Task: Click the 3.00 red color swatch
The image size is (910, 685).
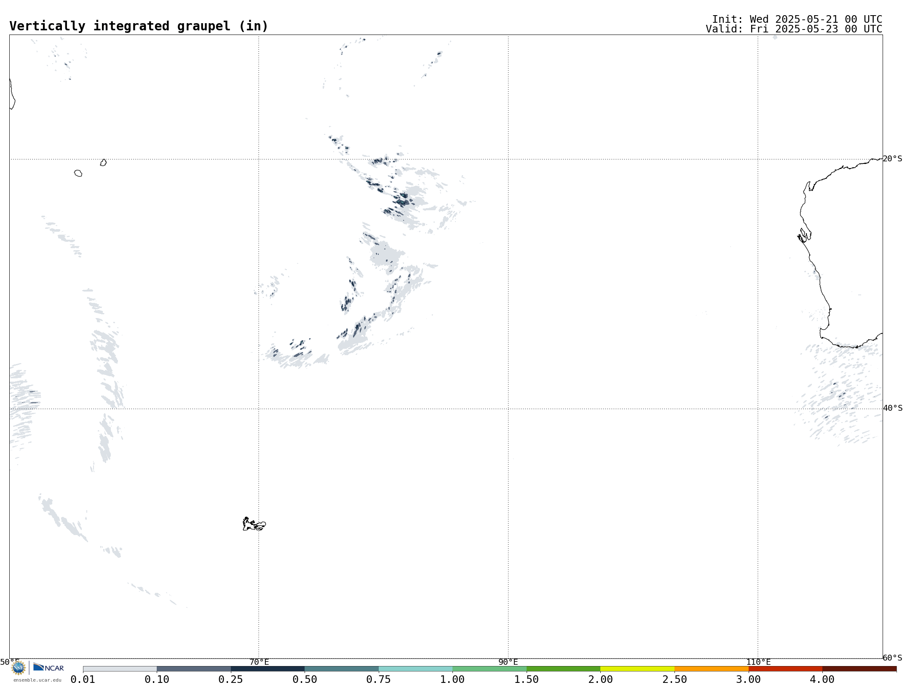Action: [785, 669]
